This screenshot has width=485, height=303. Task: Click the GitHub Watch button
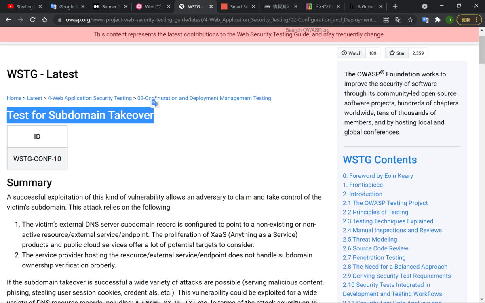[351, 53]
